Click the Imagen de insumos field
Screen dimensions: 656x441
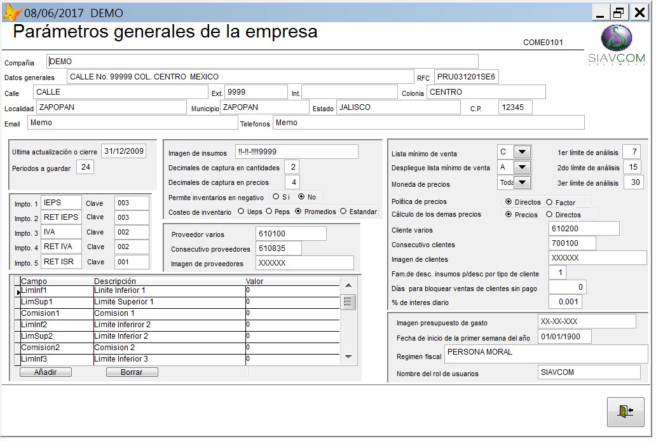(297, 151)
